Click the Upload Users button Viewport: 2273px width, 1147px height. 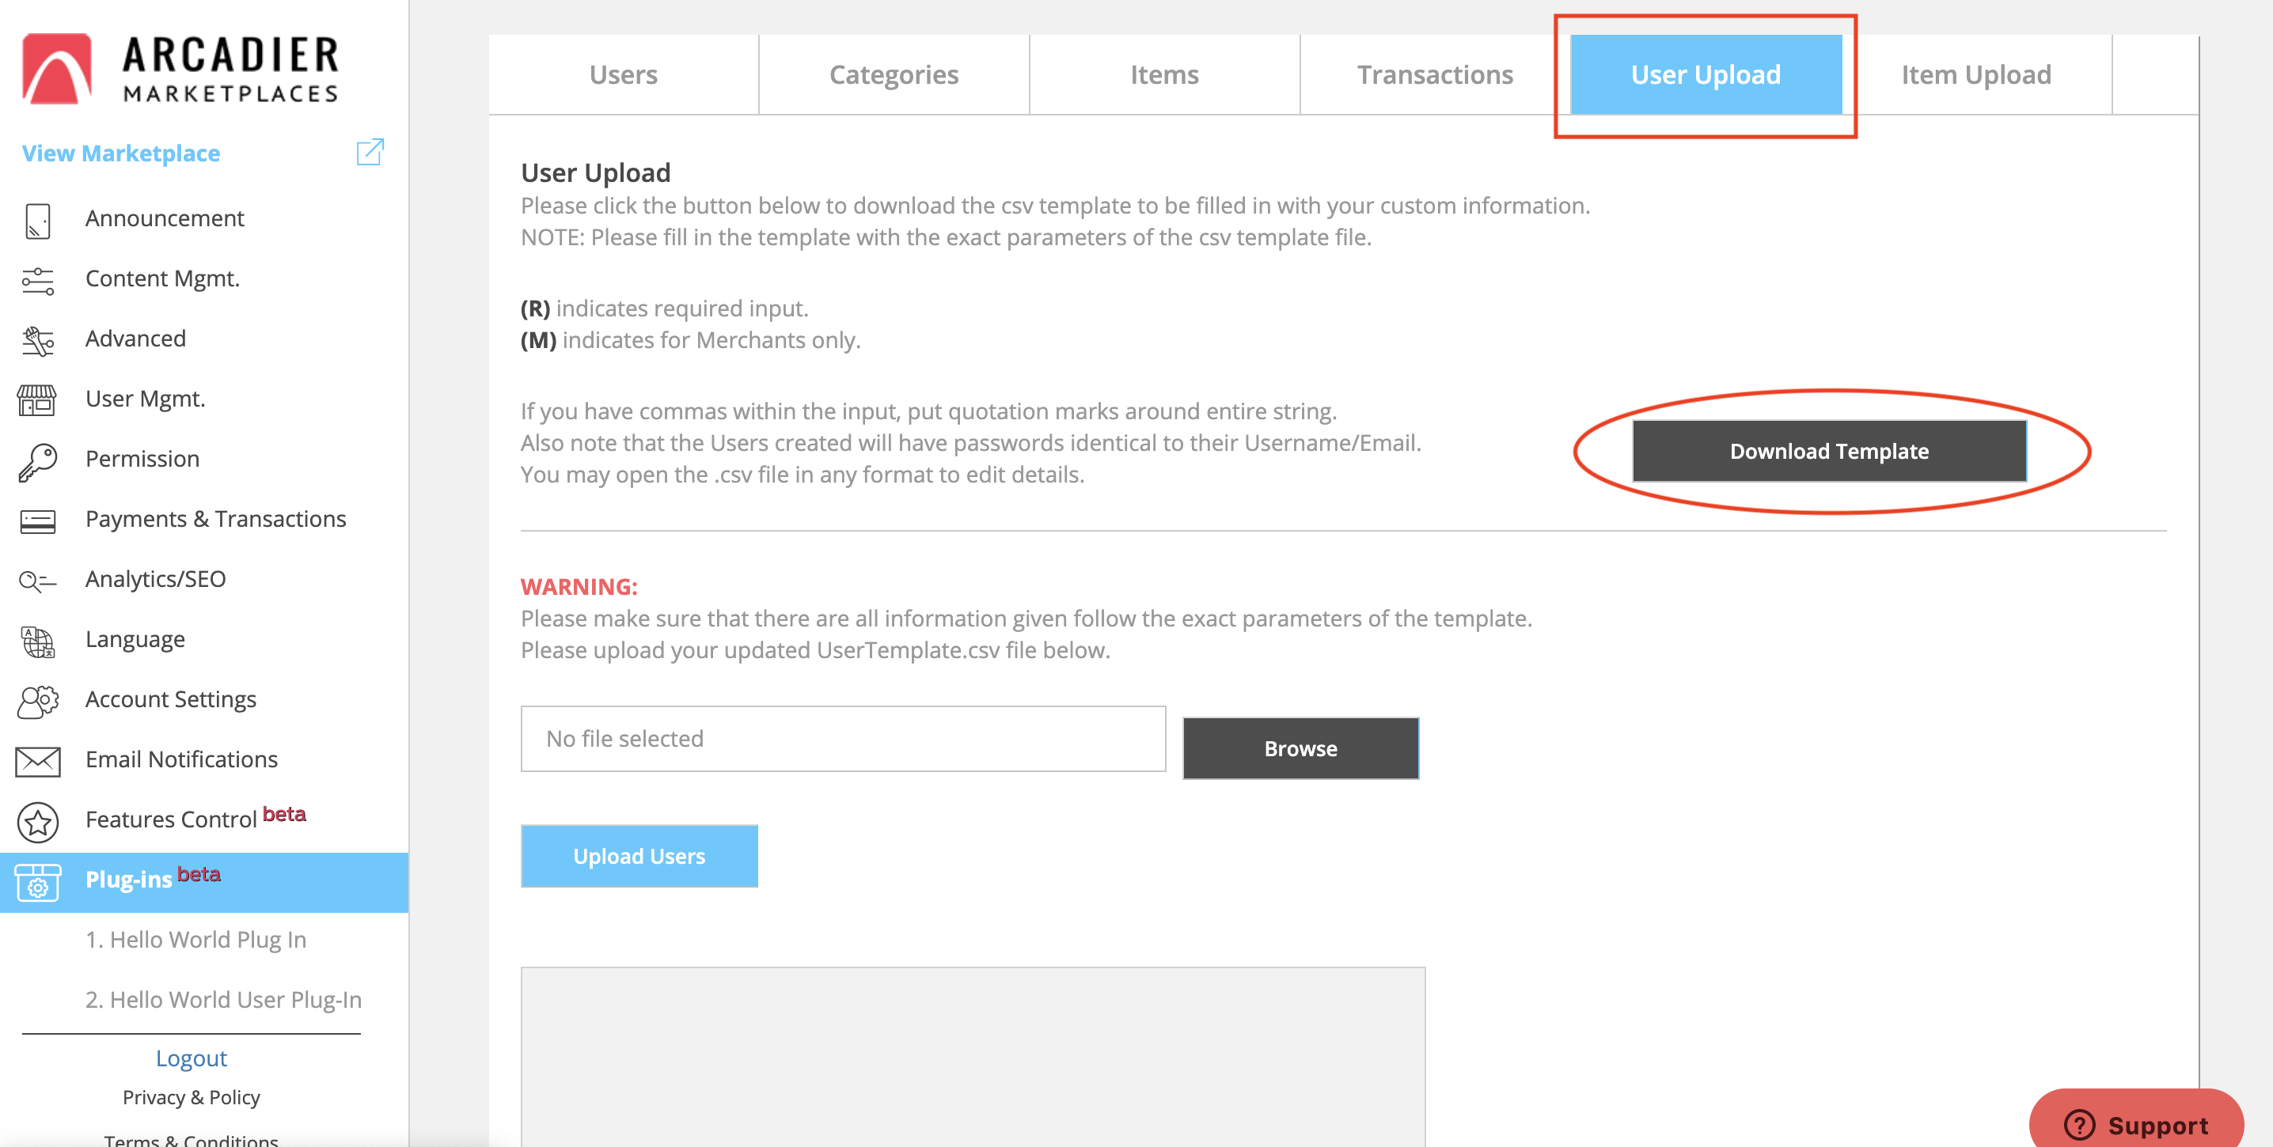pyautogui.click(x=639, y=856)
